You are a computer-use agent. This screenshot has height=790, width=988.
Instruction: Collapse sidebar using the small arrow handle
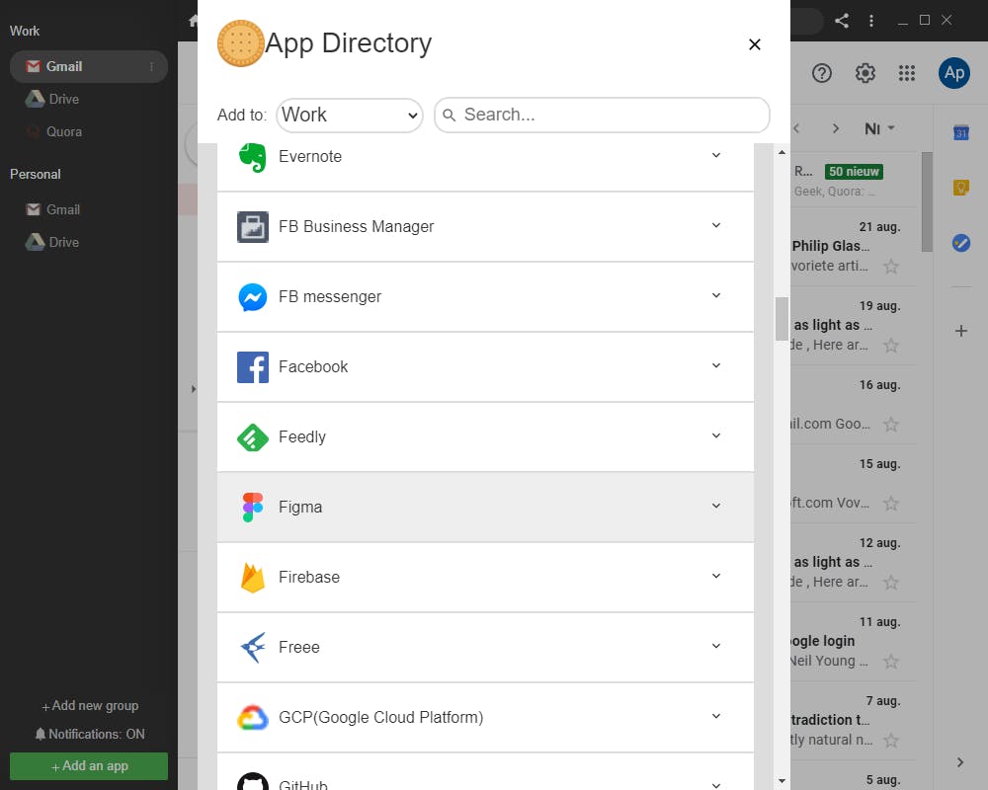coord(194,389)
